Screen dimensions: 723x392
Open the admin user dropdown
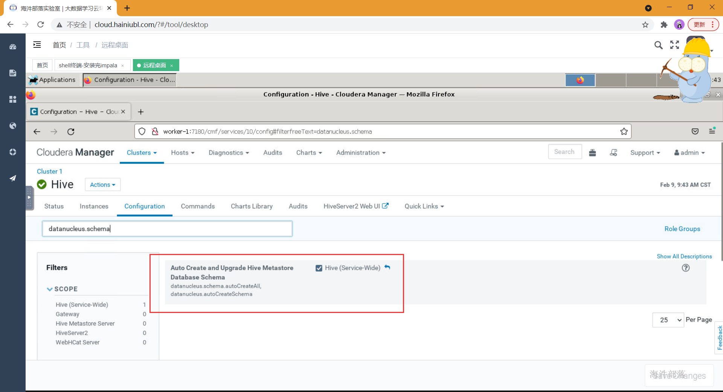point(689,152)
